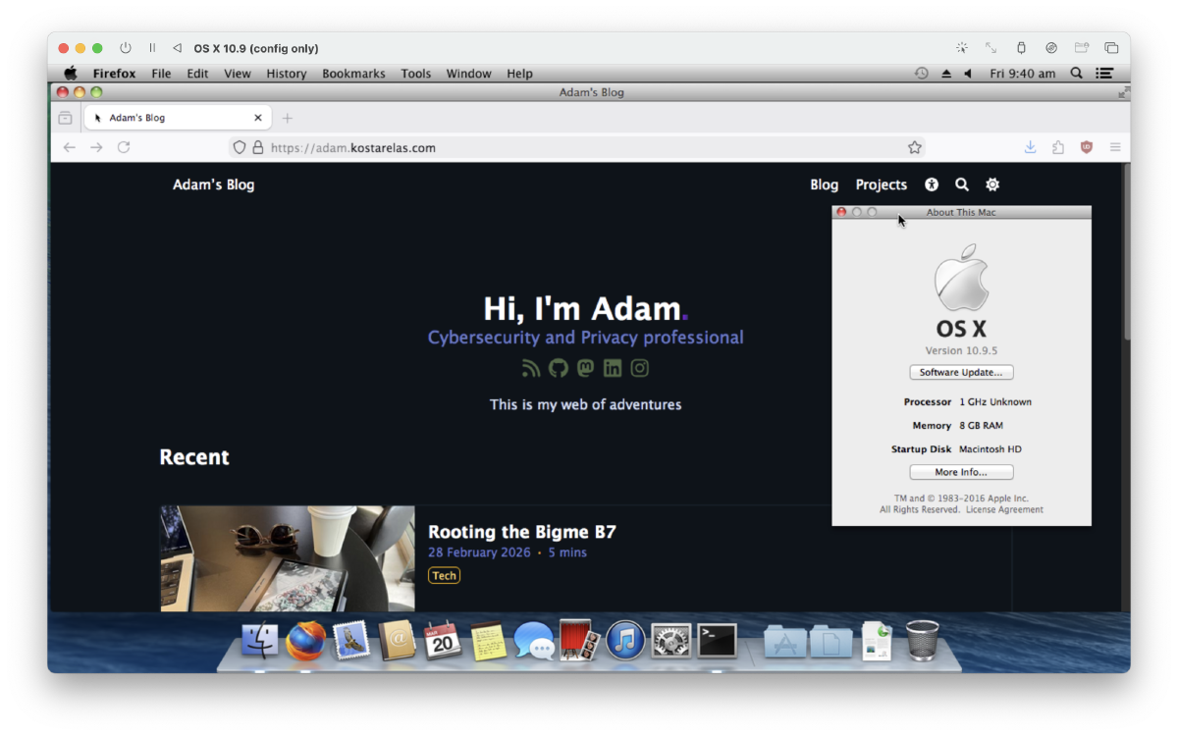
Task: Click the Software Update button
Action: coord(961,373)
